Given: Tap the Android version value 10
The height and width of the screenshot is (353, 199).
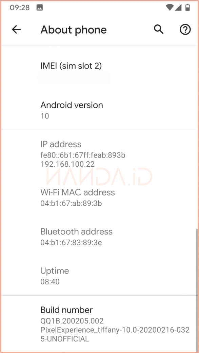Looking at the screenshot, I should [x=45, y=116].
